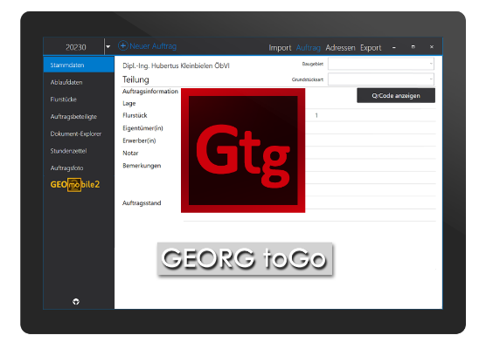Click the round icon at sidebar bottom
This screenshot has width=486, height=349.
[76, 301]
